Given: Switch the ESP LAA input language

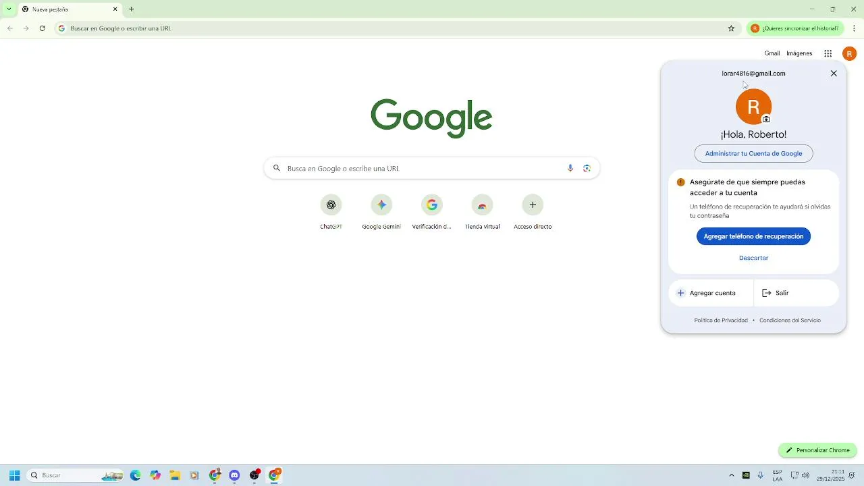Looking at the screenshot, I should (778, 475).
